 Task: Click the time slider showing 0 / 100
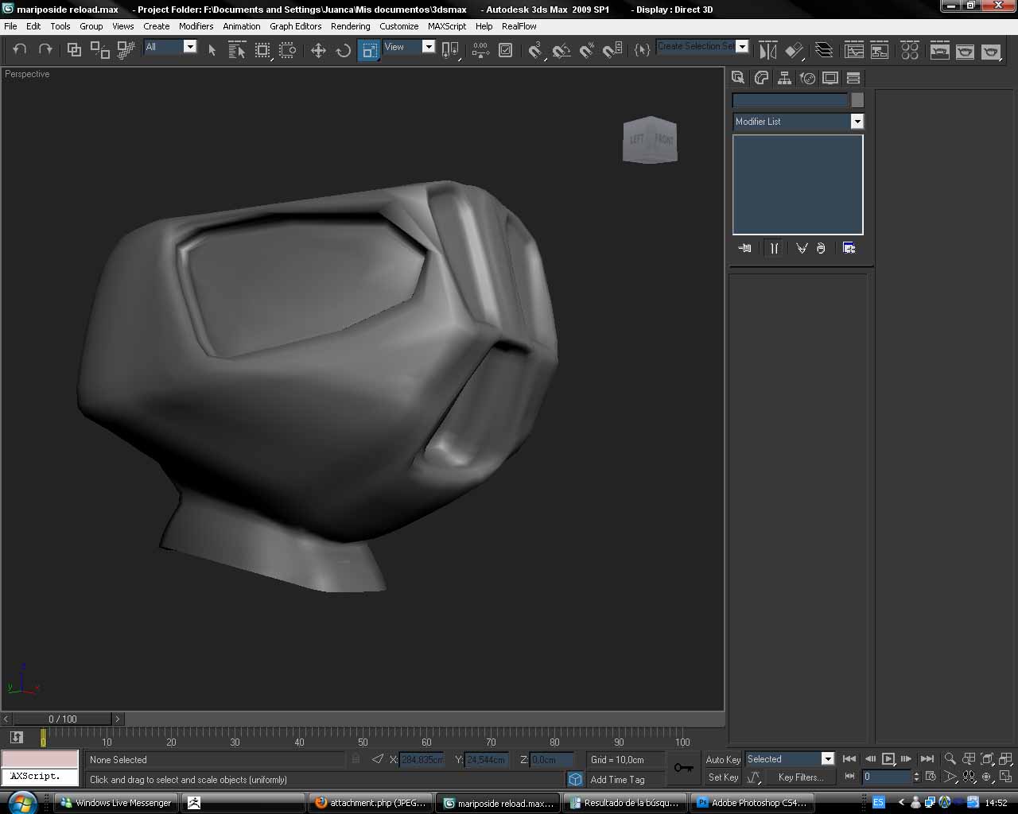63,719
